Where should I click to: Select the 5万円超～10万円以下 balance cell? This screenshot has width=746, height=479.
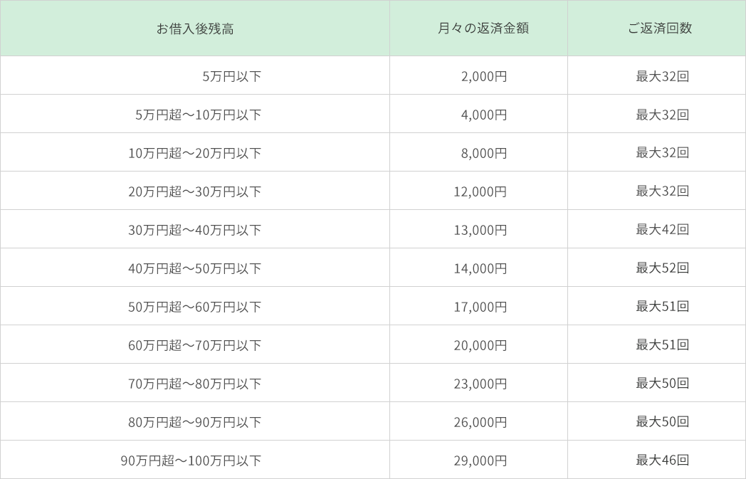tap(199, 115)
